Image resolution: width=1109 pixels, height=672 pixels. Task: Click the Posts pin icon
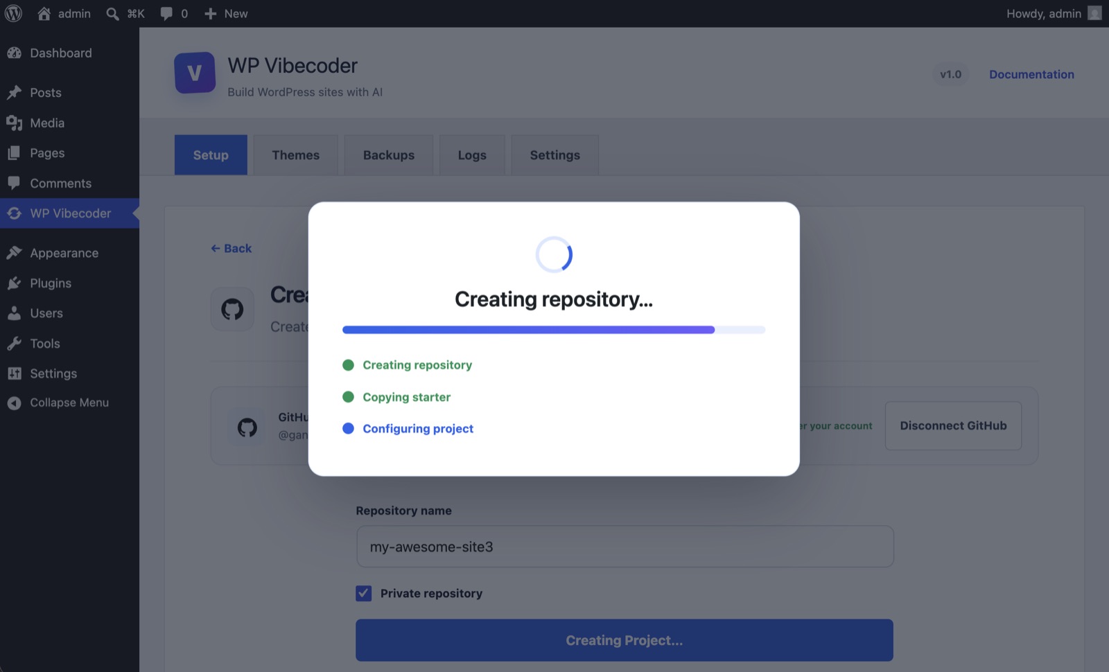click(x=14, y=93)
